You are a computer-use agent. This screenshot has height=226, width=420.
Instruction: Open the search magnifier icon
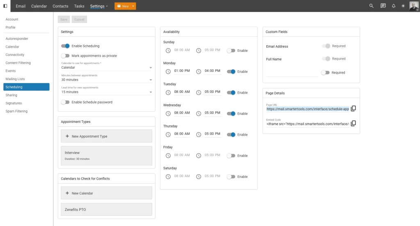[x=371, y=6]
